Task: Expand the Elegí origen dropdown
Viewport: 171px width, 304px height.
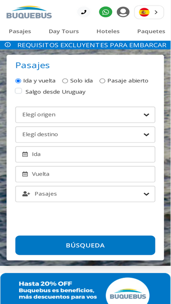Action: [x=85, y=115]
